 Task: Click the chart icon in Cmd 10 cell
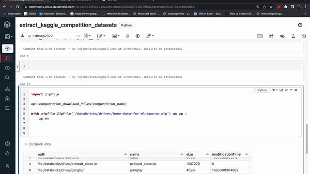[x=281, y=90]
